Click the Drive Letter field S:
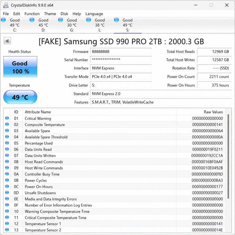 coord(121,85)
